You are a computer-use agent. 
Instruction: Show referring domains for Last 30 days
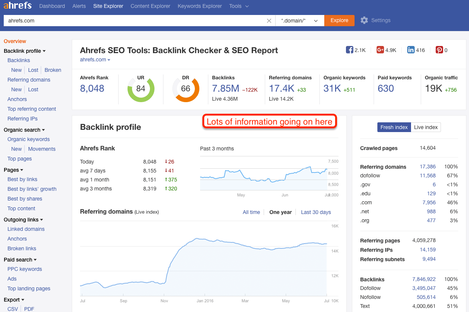316,212
